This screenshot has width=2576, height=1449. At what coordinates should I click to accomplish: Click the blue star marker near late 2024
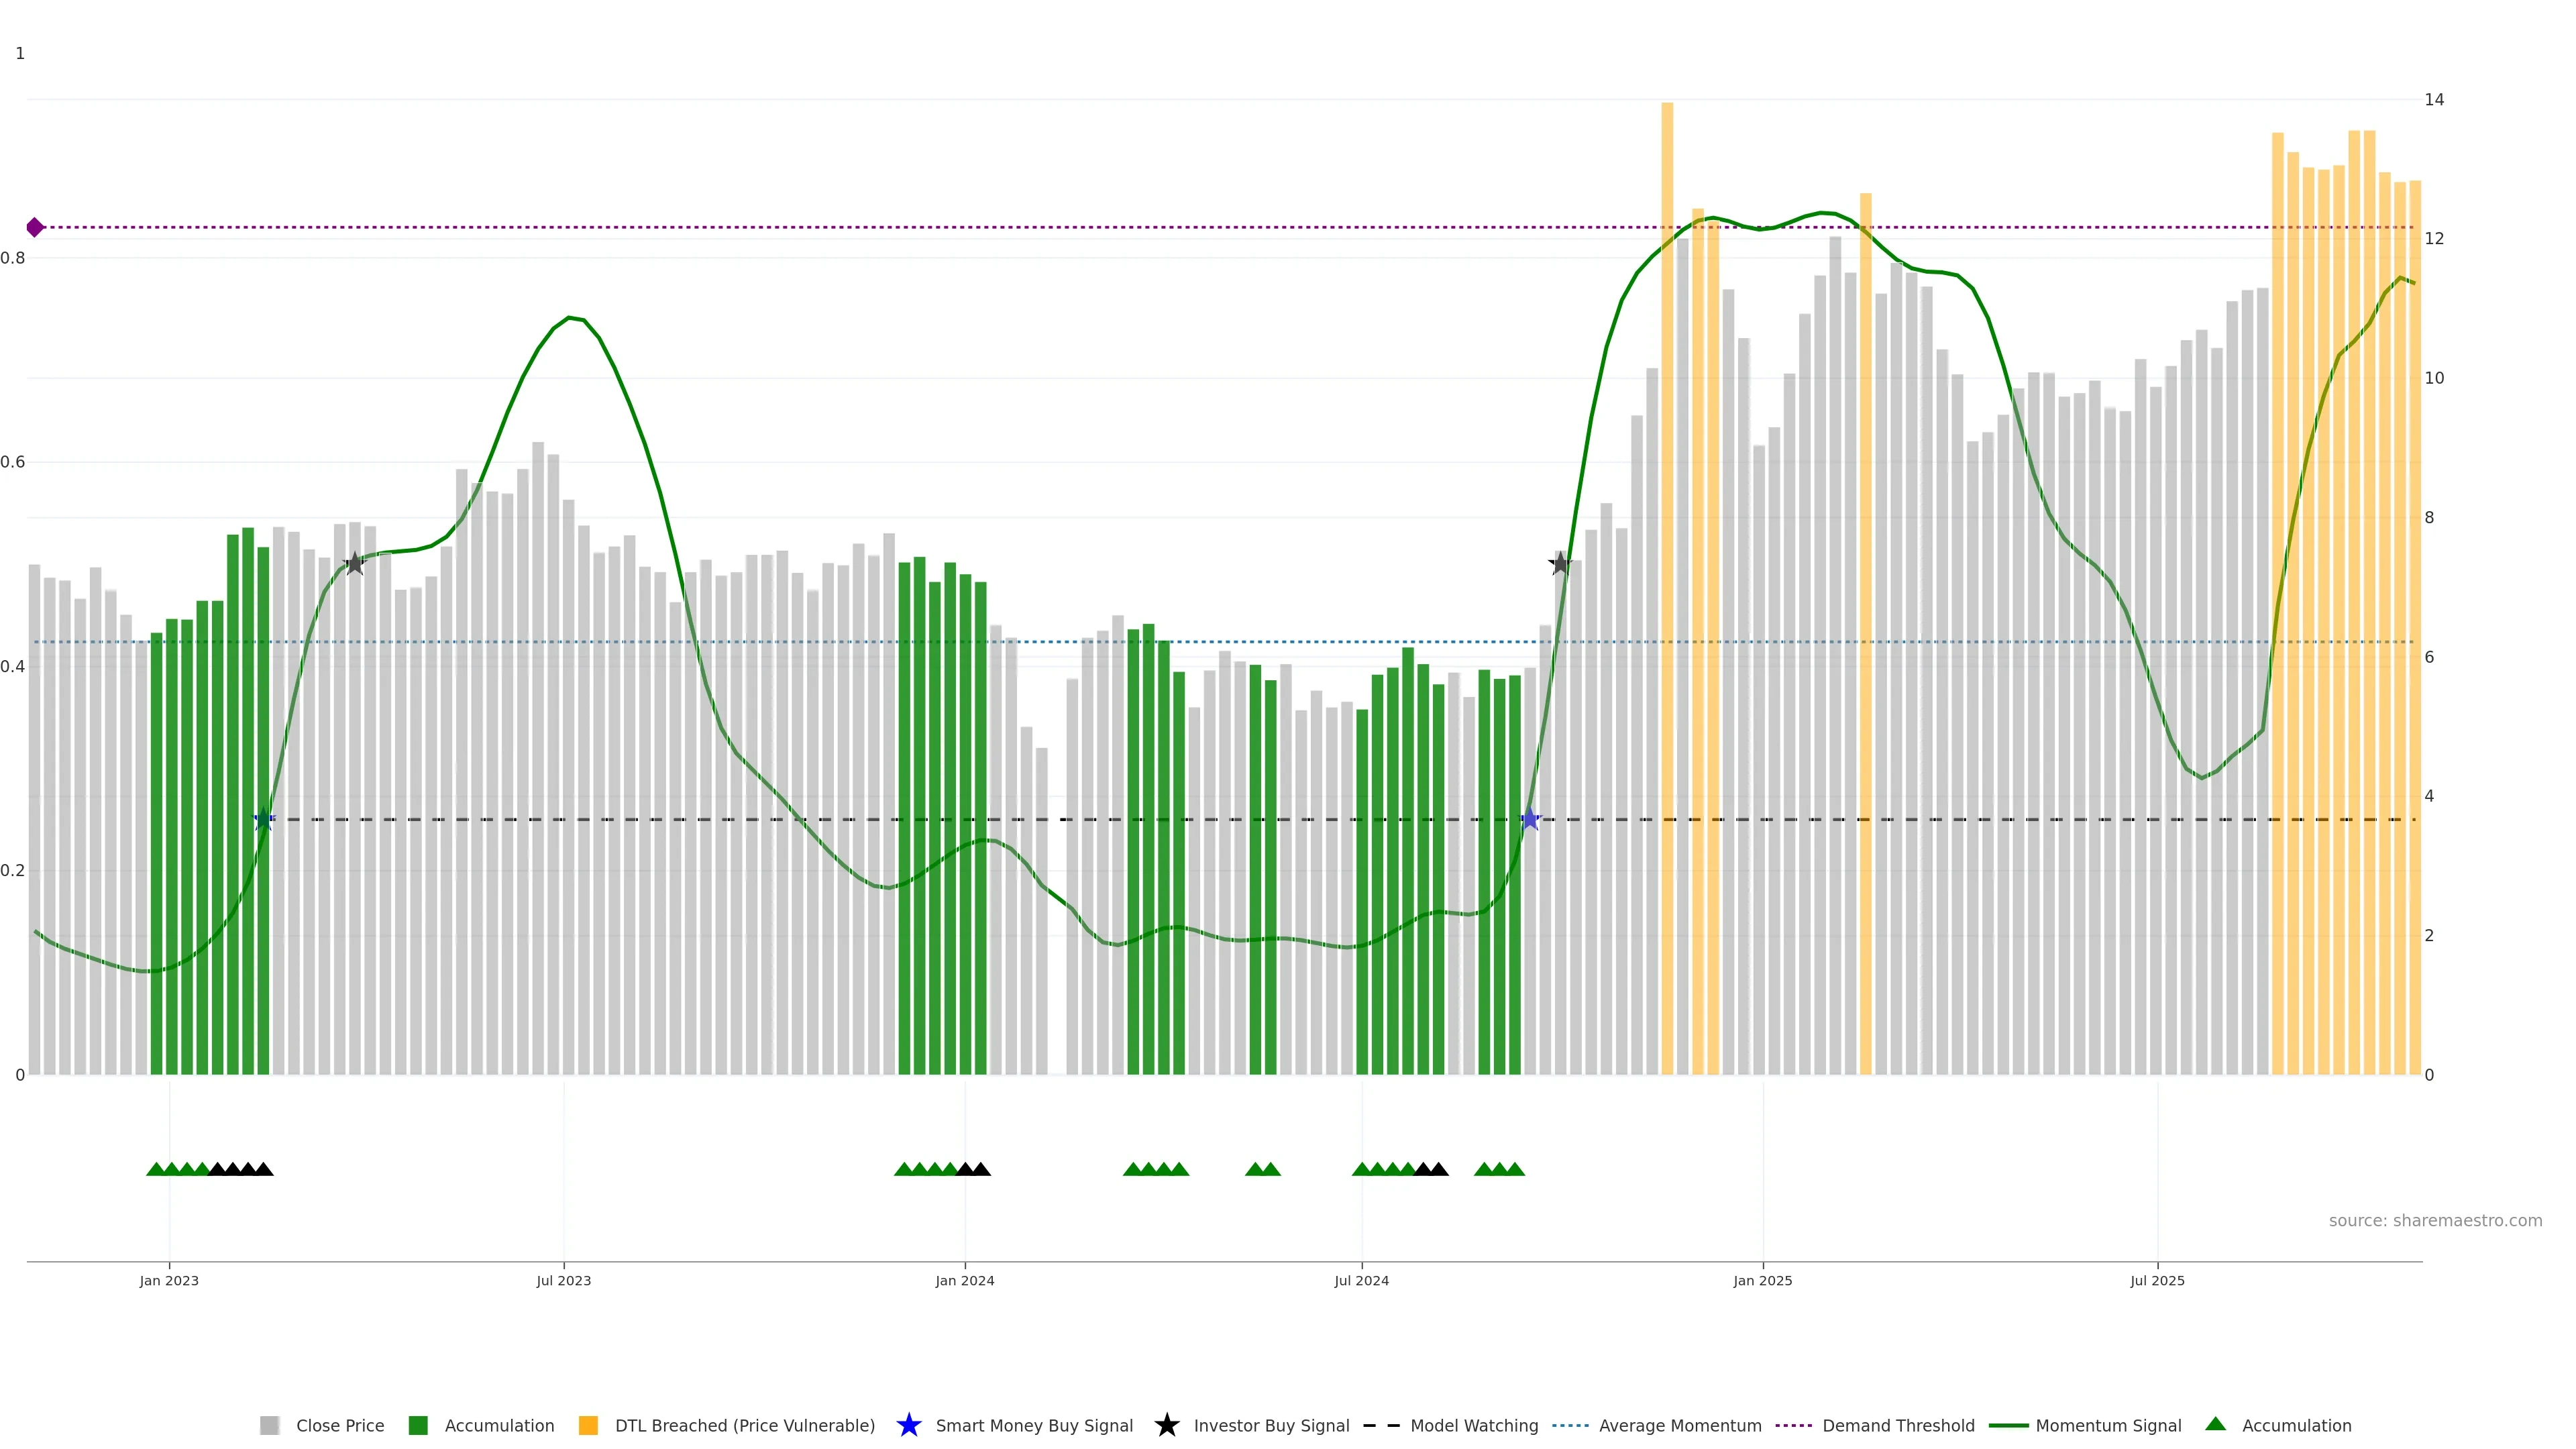1529,820
